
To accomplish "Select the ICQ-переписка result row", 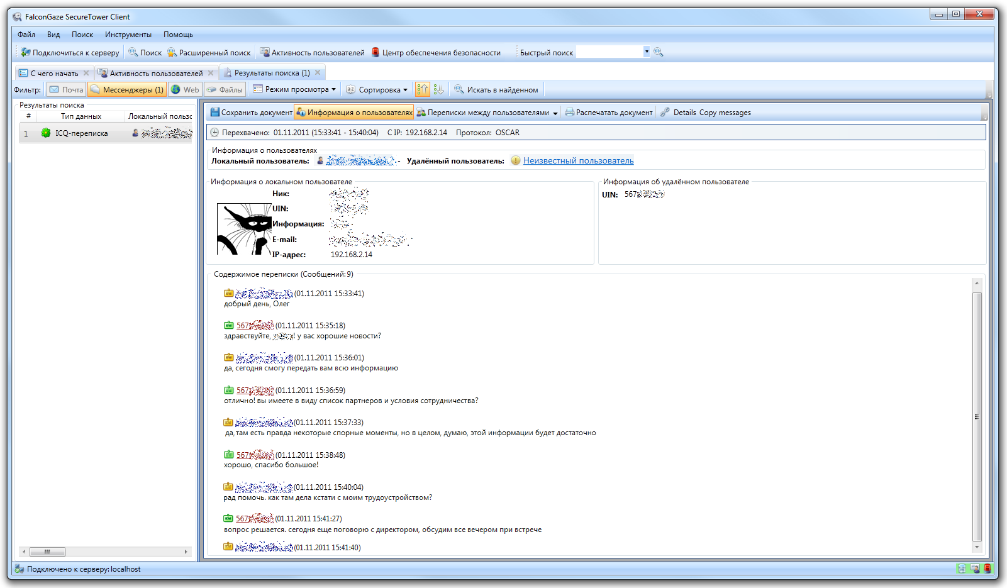I will coord(106,133).
